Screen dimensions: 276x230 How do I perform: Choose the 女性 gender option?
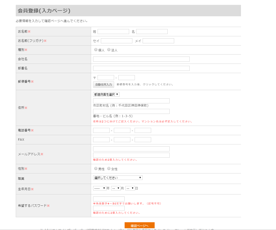point(109,168)
